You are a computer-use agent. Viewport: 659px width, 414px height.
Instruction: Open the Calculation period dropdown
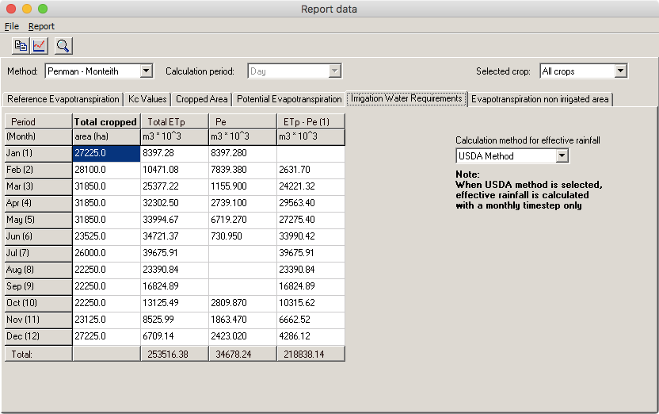pos(335,71)
